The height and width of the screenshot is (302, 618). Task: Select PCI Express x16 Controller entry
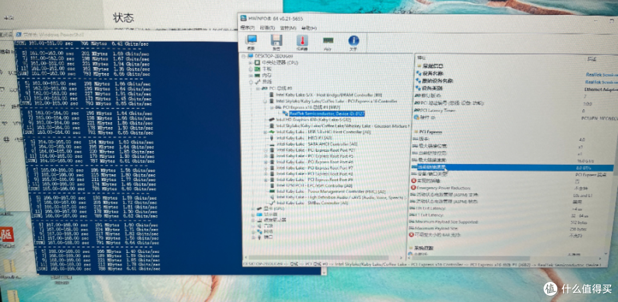click(336, 101)
